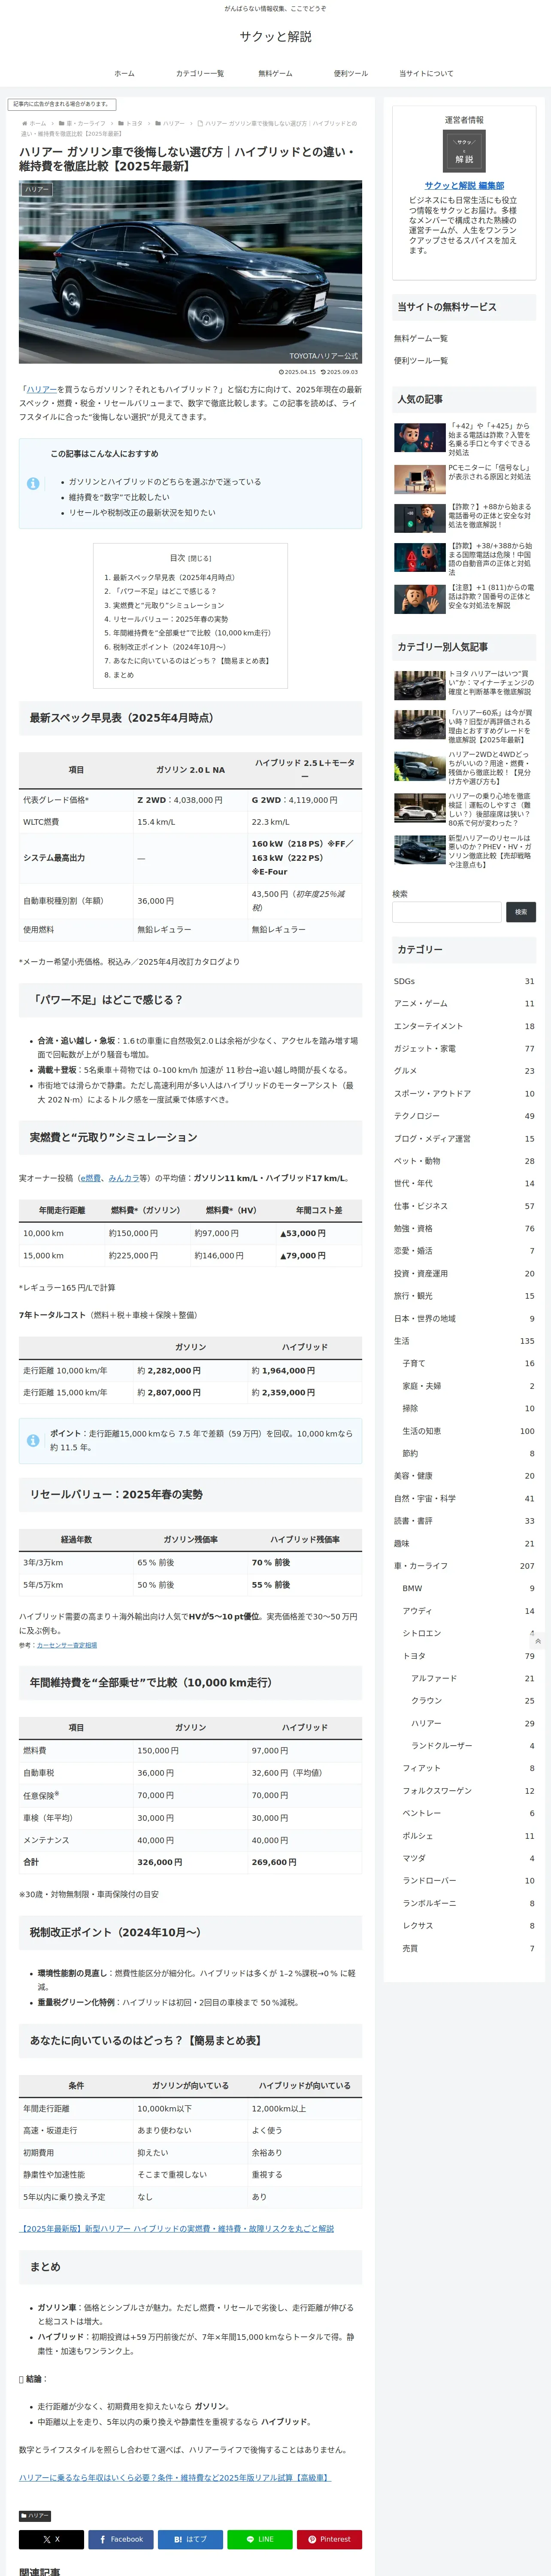Open the みんカラ link
Image resolution: width=551 pixels, height=2576 pixels.
[x=124, y=1178]
